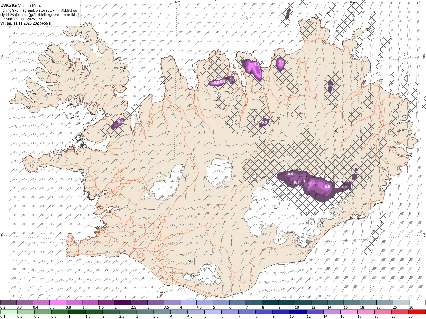Select the pale grey top-row swatch labeled 25
Screen dimensions: 426x319
pyautogui.click(x=401, y=302)
